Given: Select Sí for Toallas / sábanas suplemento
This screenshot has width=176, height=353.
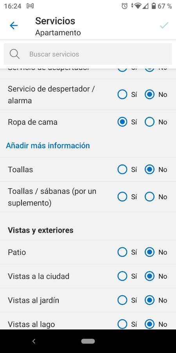Looking at the screenshot, I should (x=122, y=197).
